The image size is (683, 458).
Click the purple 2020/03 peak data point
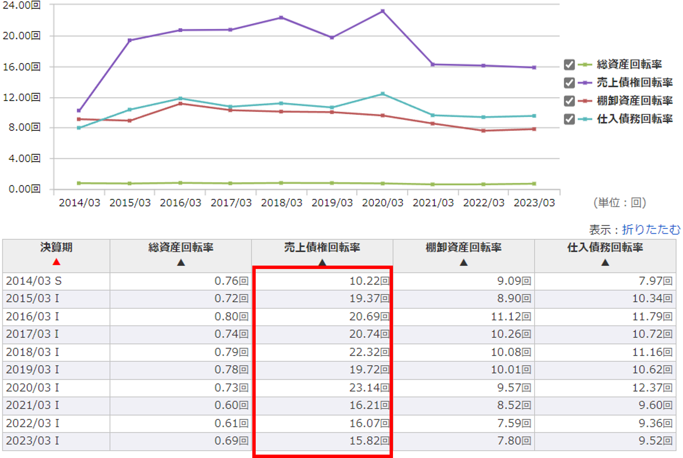[x=383, y=11]
